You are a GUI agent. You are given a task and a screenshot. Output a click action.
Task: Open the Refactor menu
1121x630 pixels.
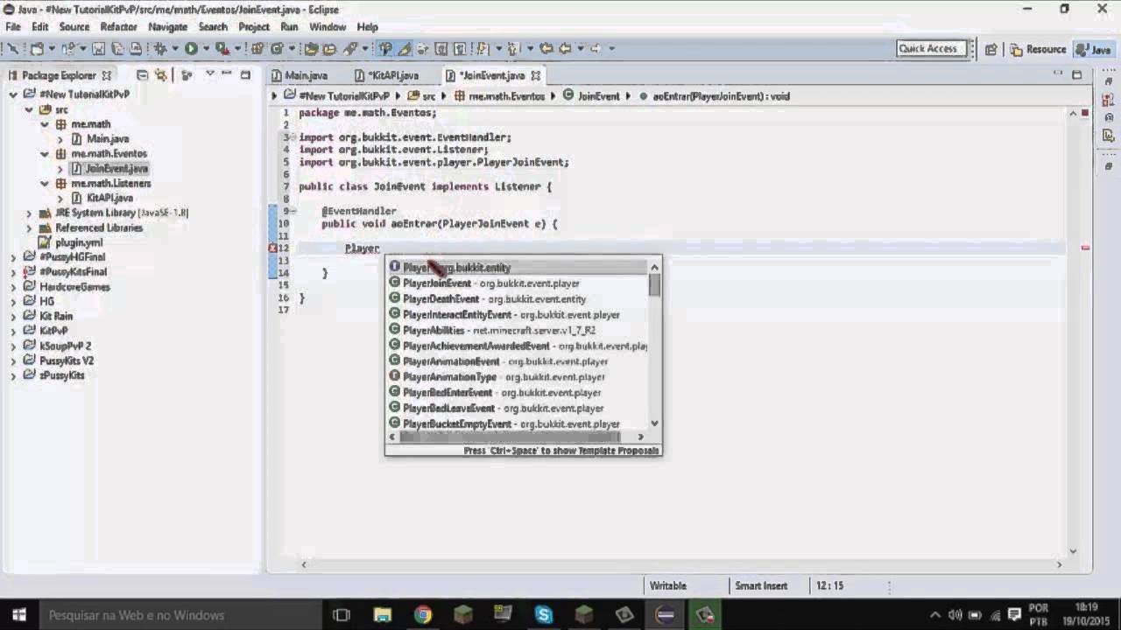tap(118, 27)
